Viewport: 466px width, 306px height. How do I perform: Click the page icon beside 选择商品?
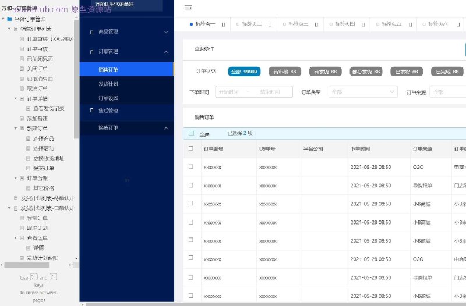(28, 138)
